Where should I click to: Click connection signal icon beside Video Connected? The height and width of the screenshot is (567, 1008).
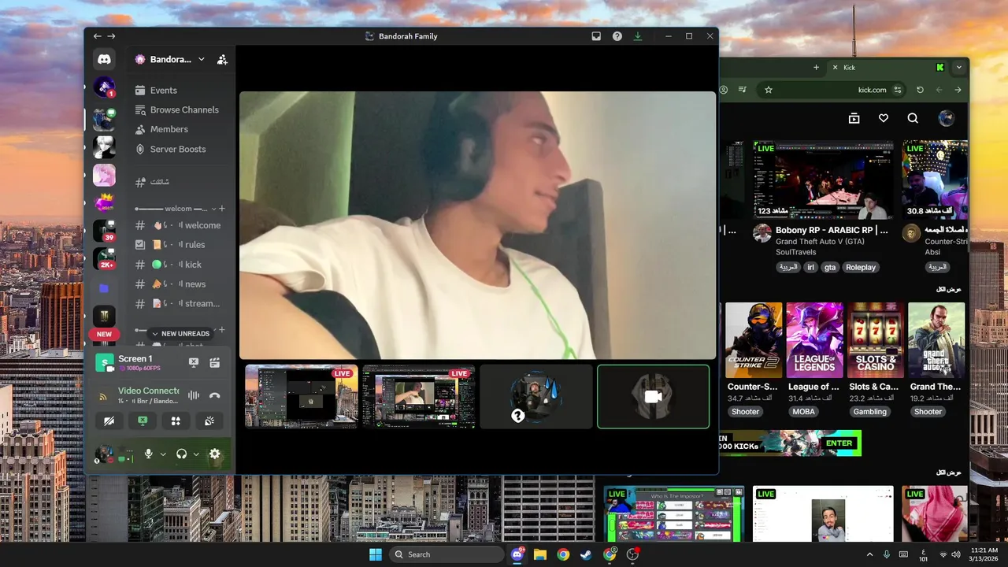pyautogui.click(x=103, y=396)
